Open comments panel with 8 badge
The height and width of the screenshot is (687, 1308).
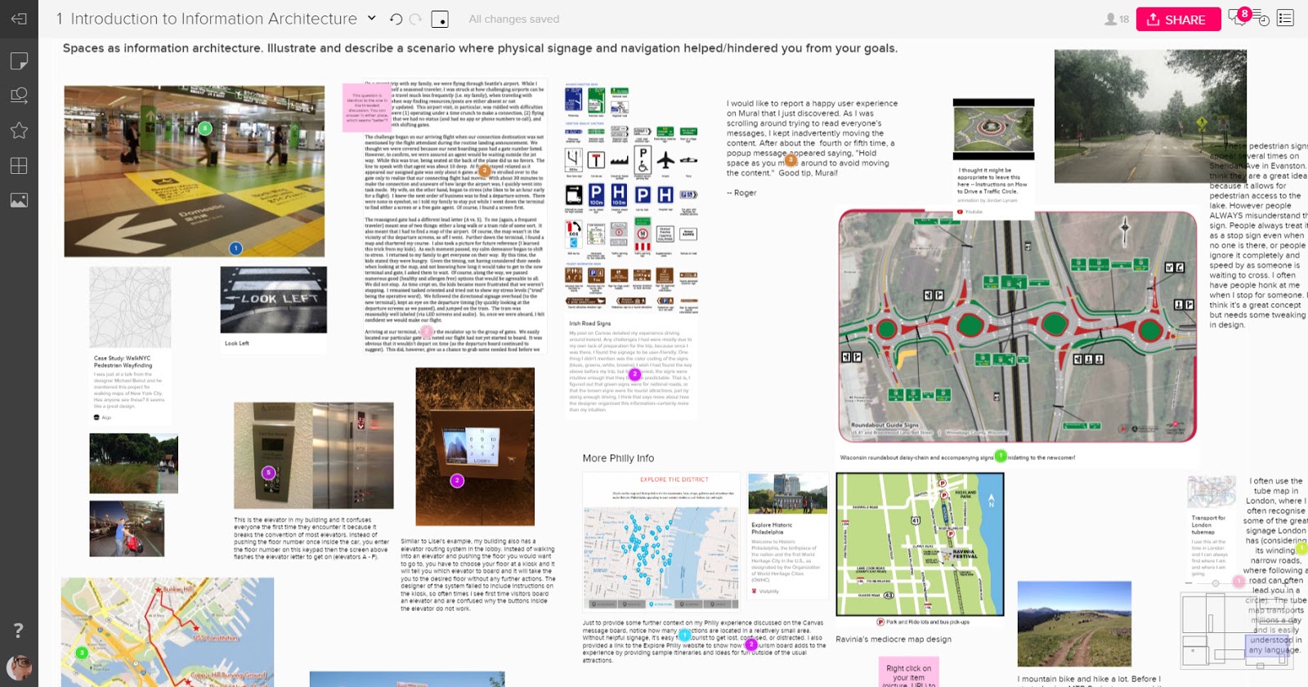tap(1239, 18)
